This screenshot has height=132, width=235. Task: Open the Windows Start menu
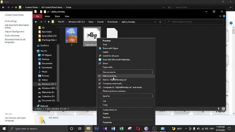(x=4, y=128)
